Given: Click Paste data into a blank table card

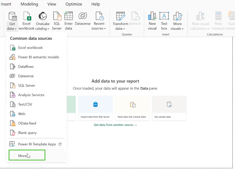Looking at the screenshot, I should (x=132, y=108).
